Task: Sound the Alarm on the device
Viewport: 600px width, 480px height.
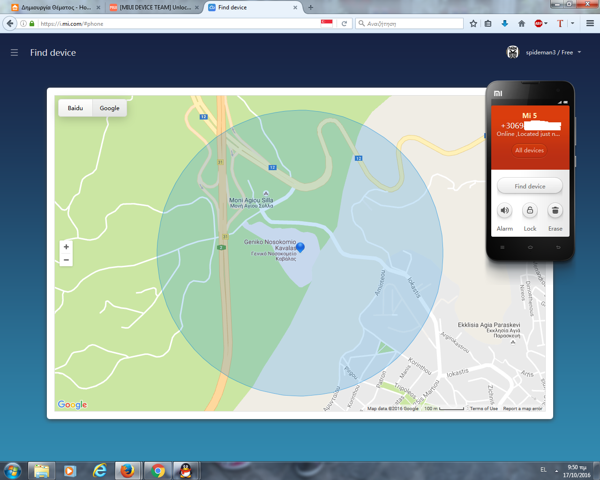Action: coord(505,210)
